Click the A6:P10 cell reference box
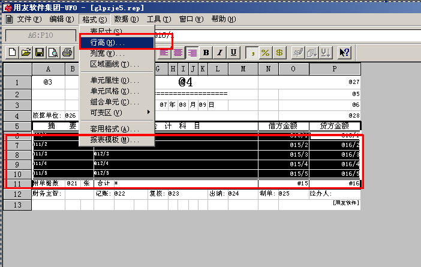421x267 pixels. pos(40,36)
